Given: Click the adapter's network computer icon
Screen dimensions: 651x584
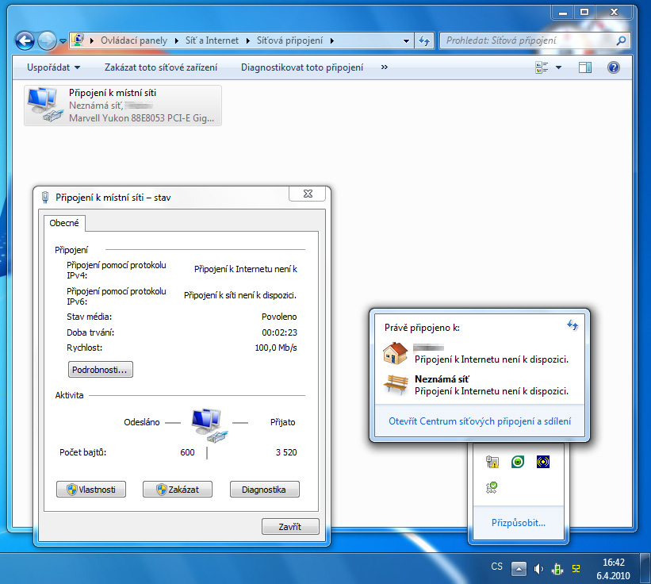Looking at the screenshot, I should 44,105.
